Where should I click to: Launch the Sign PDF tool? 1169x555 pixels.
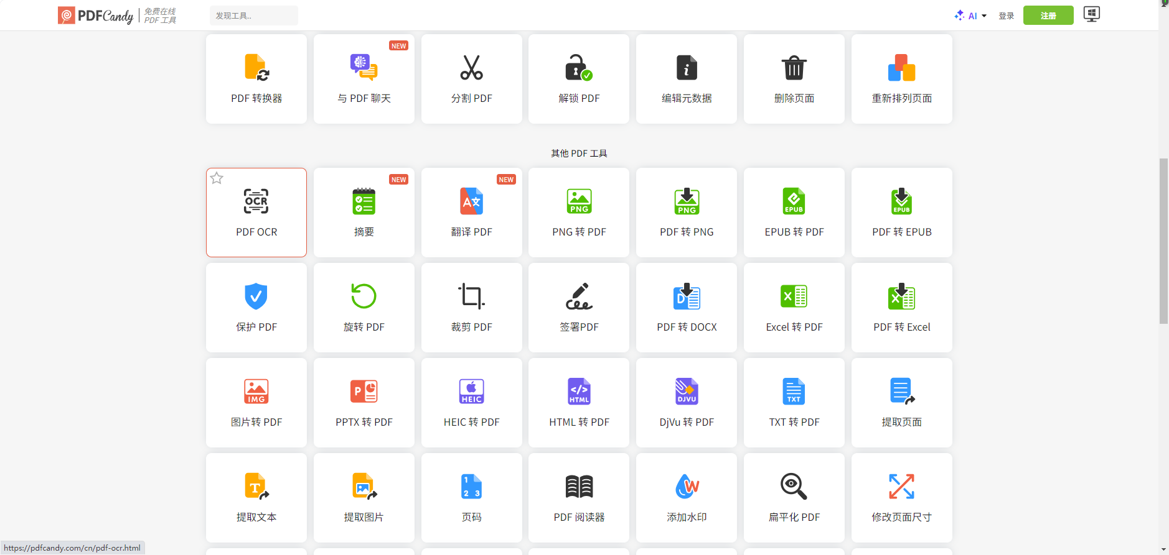578,308
